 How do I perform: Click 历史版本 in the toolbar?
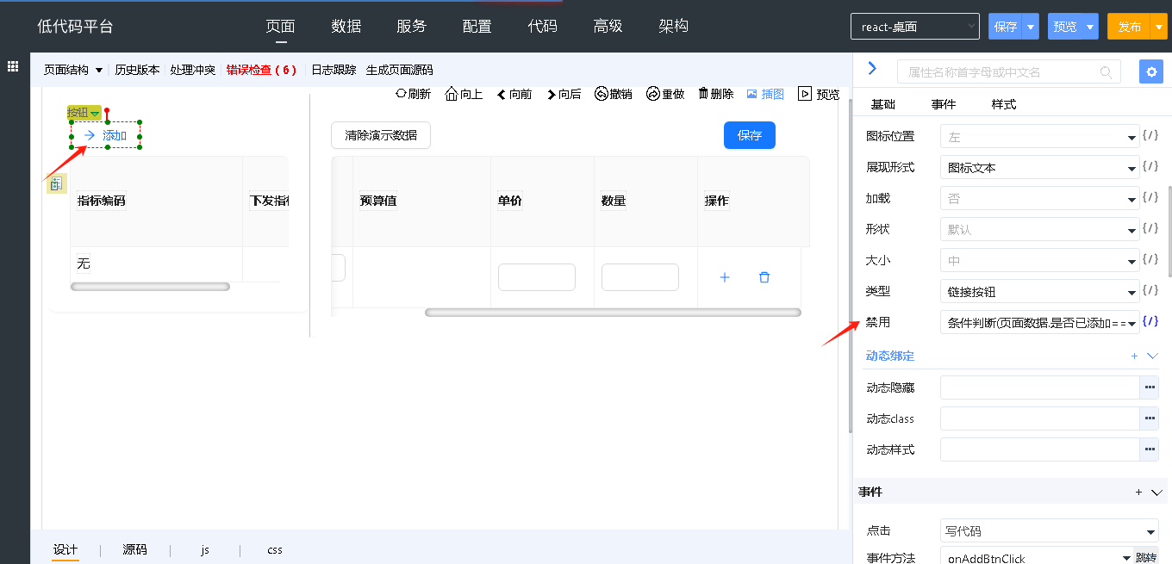point(137,70)
